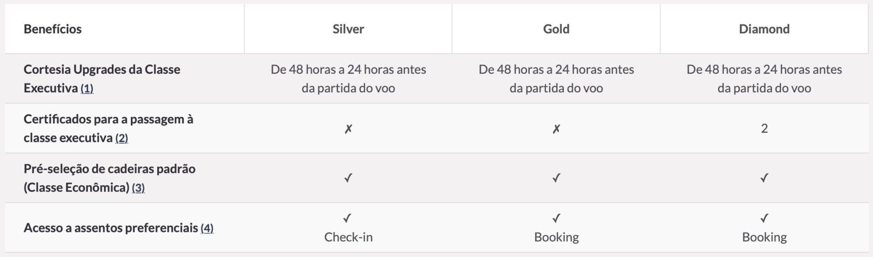Image resolution: width=873 pixels, height=257 pixels.
Task: Click the Silver column header
Action: point(348,29)
